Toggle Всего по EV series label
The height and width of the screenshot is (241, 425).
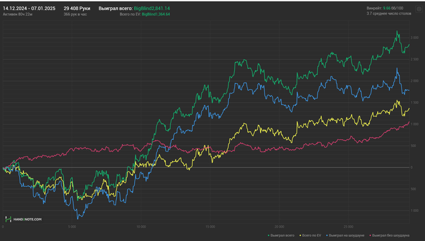click(x=311, y=236)
